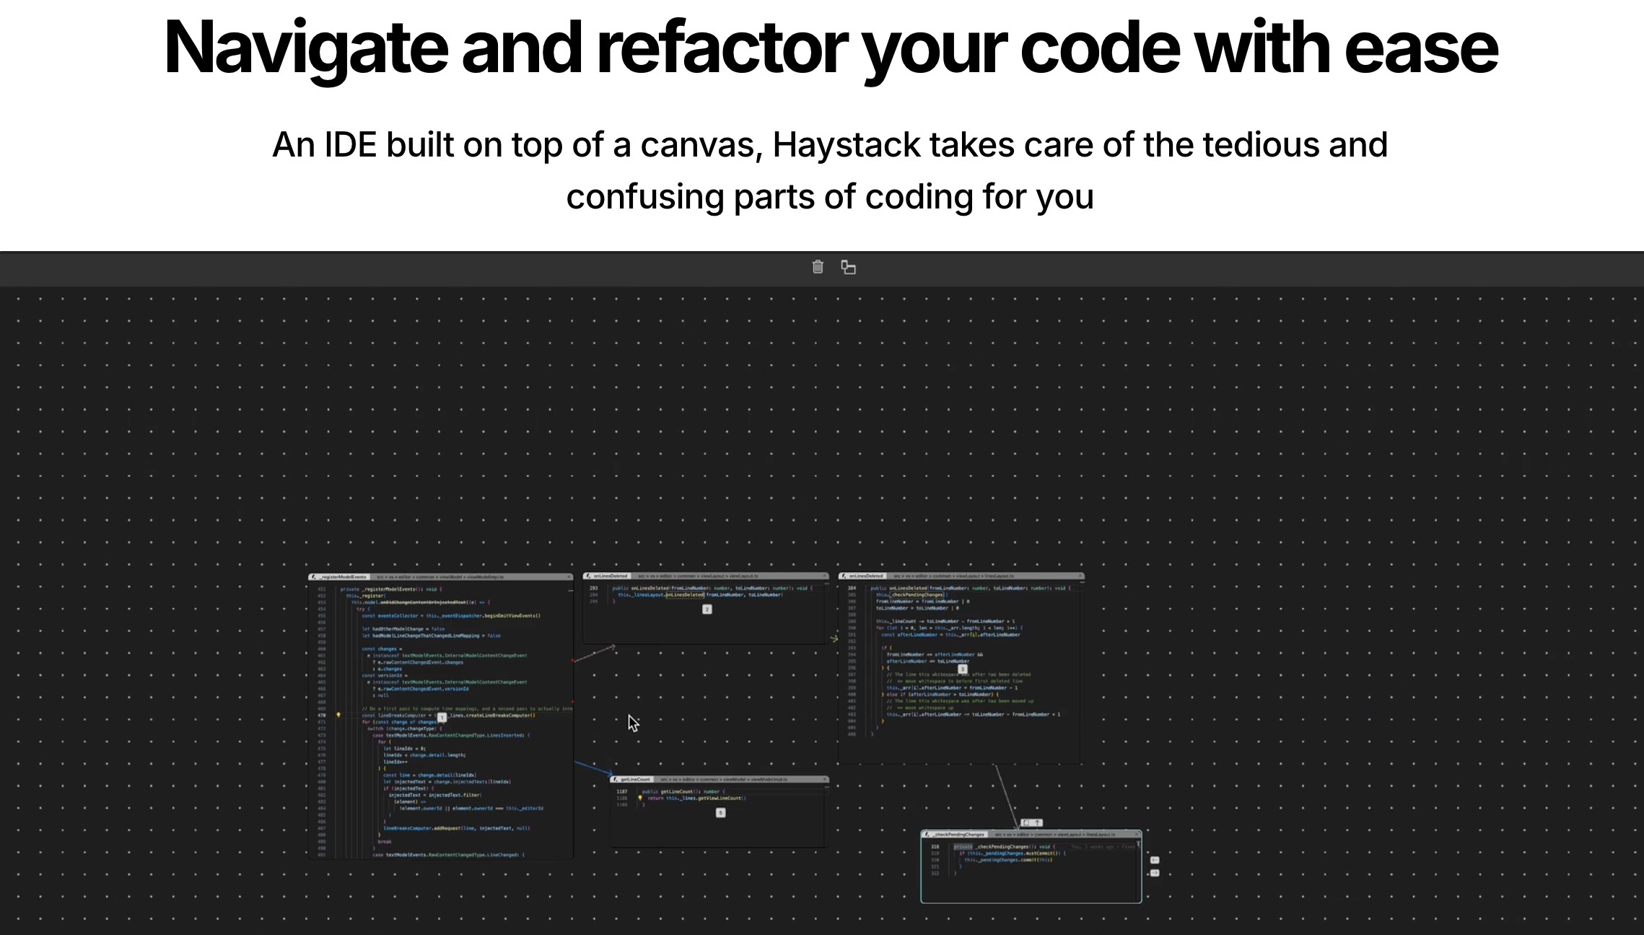Click the 'private' keyword on line 318
This screenshot has height=935, width=1644.
pos(963,847)
